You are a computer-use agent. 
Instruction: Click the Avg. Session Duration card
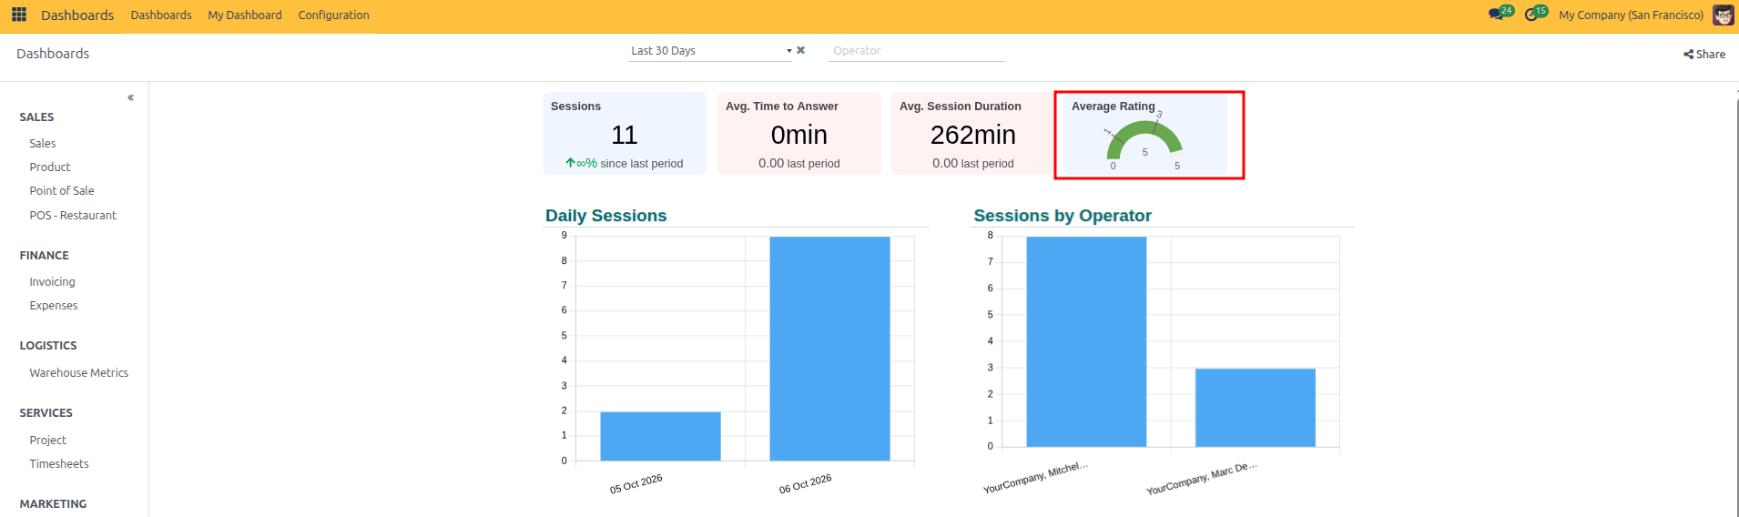click(973, 133)
